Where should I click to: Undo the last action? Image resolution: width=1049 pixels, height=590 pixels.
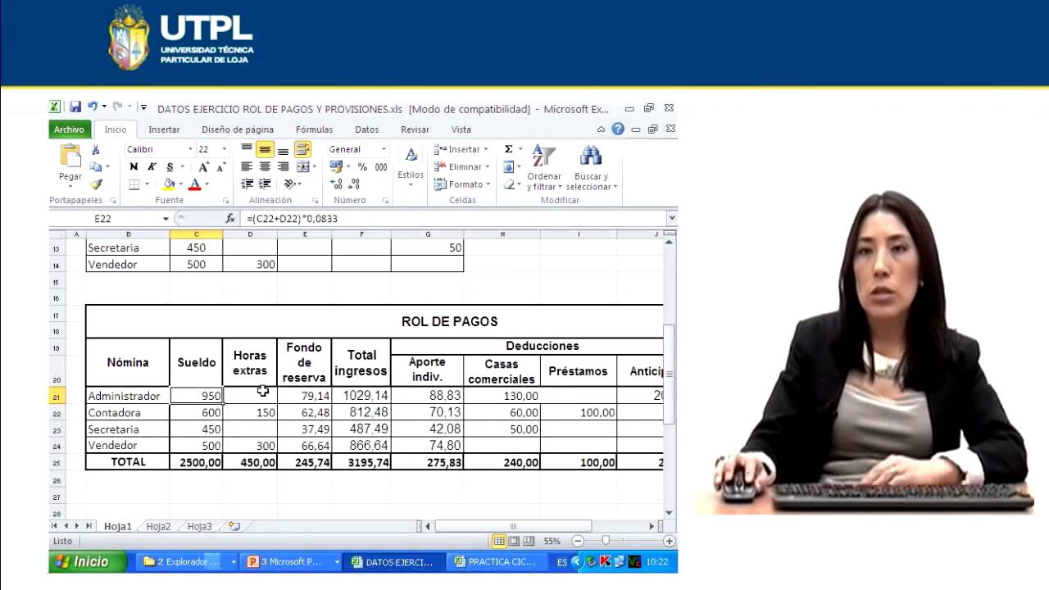[93, 107]
